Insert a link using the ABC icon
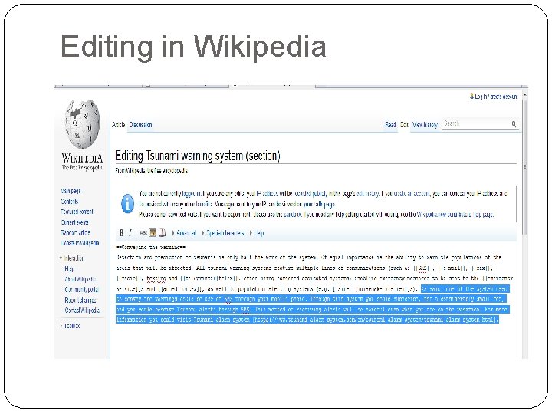The height and width of the screenshot is (414, 552). 143,233
